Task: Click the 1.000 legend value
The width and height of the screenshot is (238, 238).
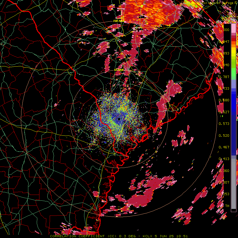Action: [x=224, y=30]
